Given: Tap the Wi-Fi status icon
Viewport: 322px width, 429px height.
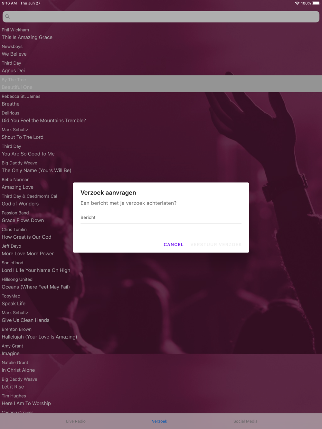Looking at the screenshot, I should coord(297,3).
